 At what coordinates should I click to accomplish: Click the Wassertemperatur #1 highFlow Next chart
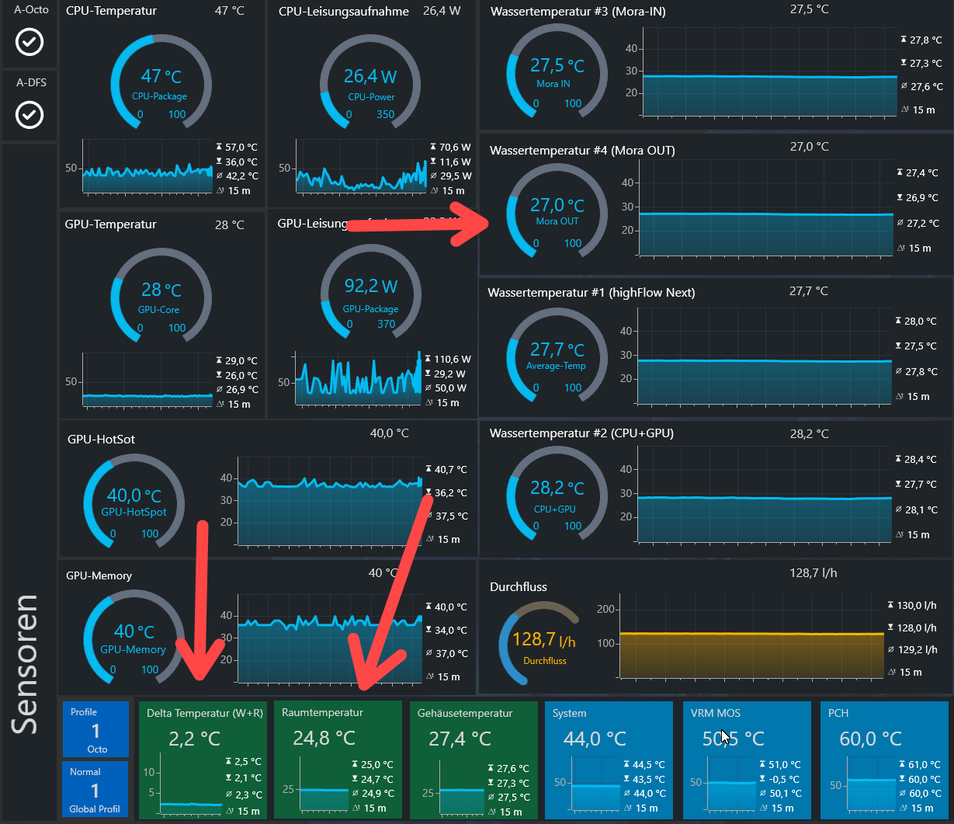(x=765, y=356)
